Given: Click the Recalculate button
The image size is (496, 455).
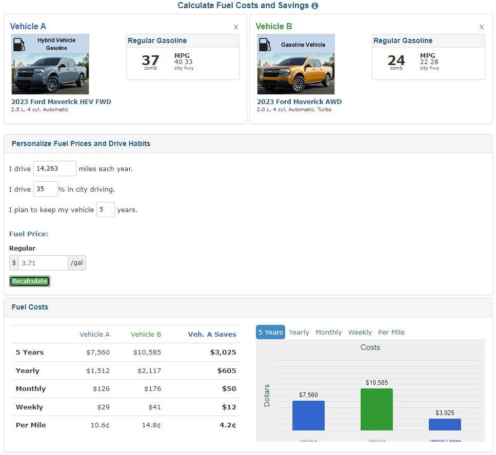Looking at the screenshot, I should coord(30,281).
